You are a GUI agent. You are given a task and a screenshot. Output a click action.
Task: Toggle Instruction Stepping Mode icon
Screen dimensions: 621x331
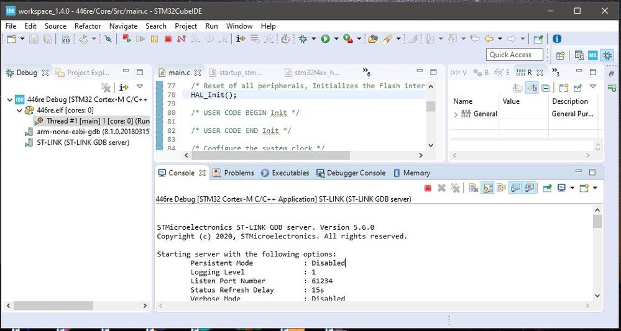(x=241, y=39)
